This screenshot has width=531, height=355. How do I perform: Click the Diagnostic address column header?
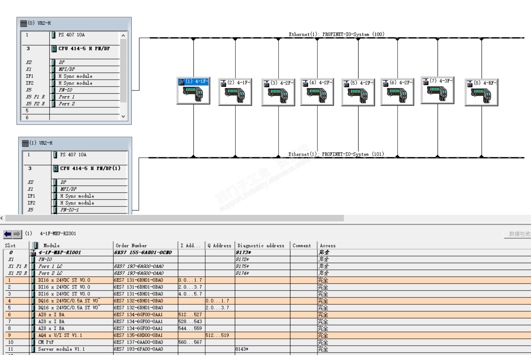click(x=262, y=245)
